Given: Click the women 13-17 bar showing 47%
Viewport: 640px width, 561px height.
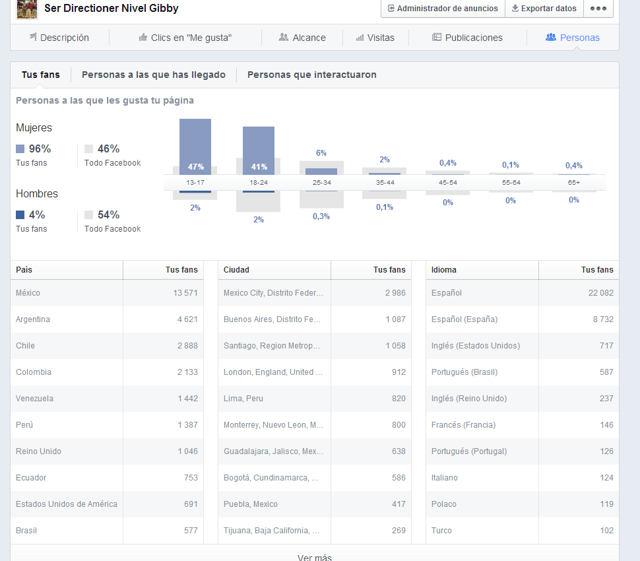Looking at the screenshot, I should 195,147.
